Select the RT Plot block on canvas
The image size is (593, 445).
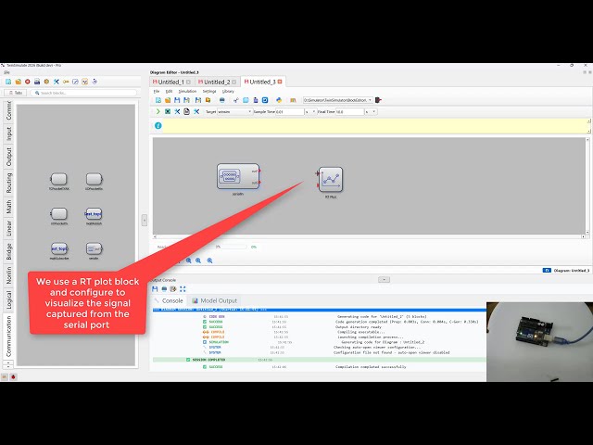[331, 179]
